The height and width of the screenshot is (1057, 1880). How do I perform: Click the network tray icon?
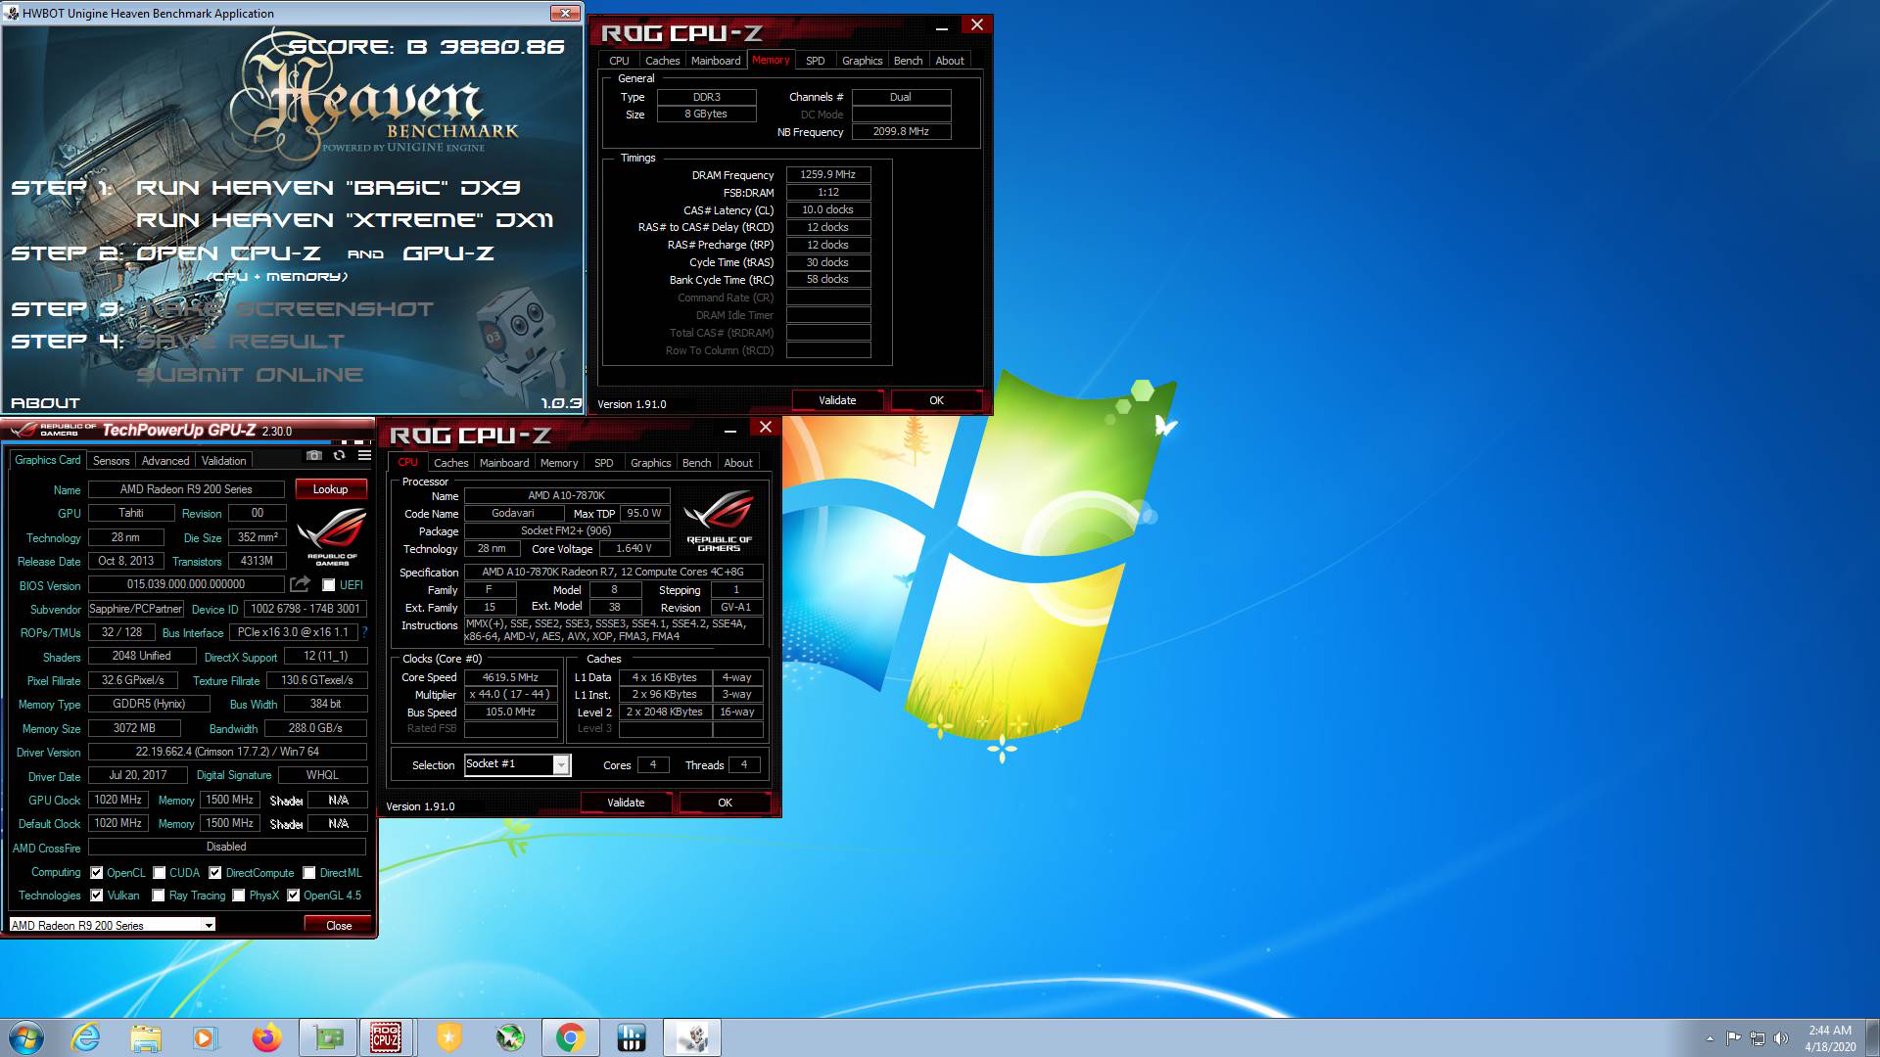tap(1758, 1038)
